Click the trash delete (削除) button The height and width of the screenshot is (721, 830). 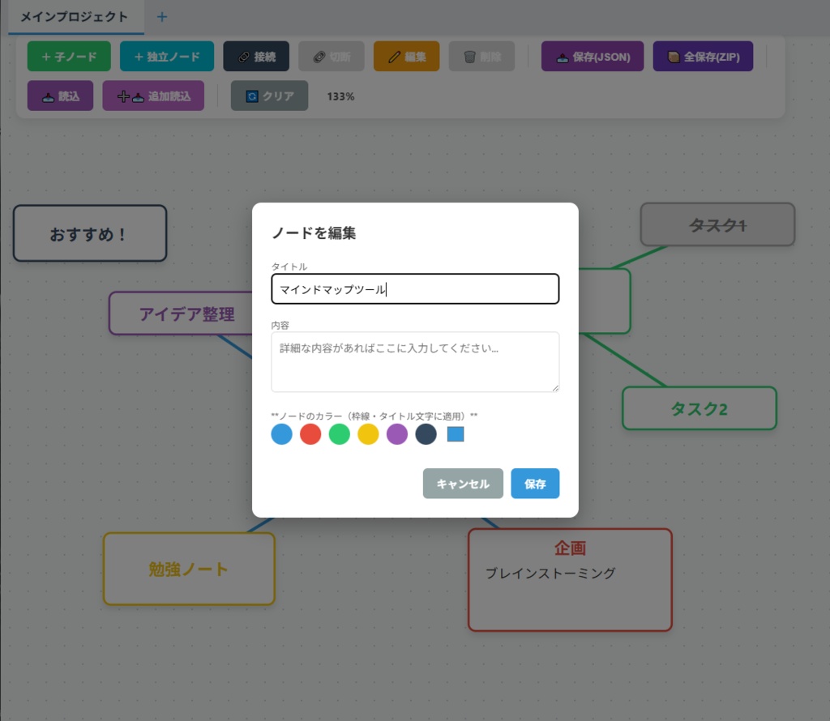481,56
